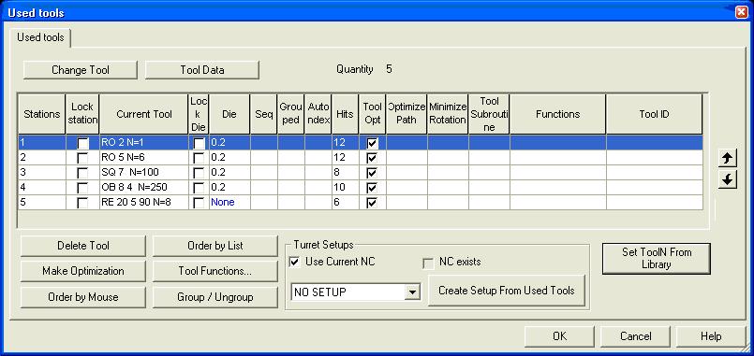Click Set ToolN From Library
The height and width of the screenshot is (356, 754).
[x=657, y=259]
